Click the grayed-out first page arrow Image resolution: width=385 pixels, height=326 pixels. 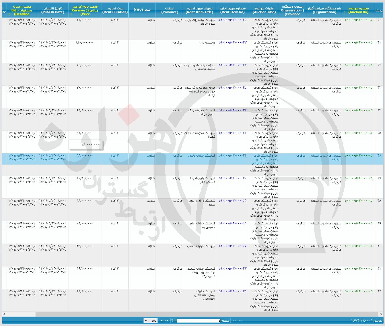coord(240,321)
